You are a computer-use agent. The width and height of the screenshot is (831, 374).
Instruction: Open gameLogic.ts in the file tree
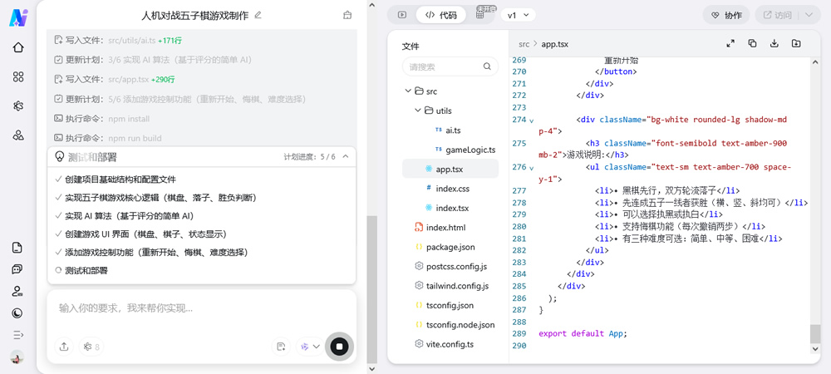coord(470,150)
